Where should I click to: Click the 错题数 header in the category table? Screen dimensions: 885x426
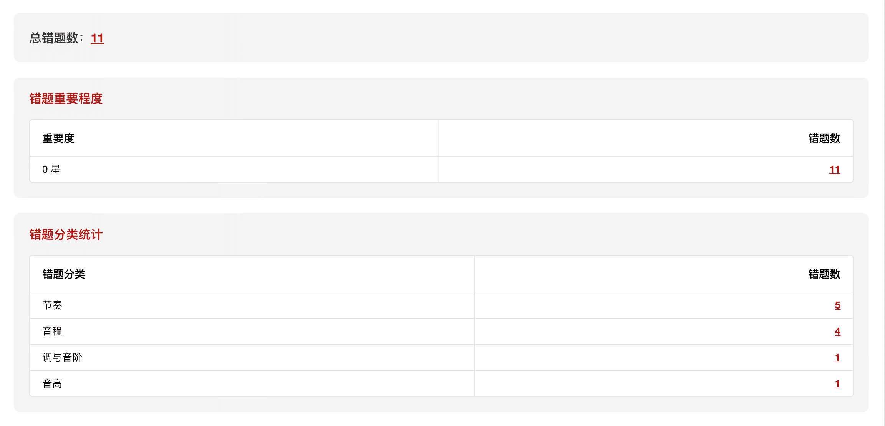824,274
